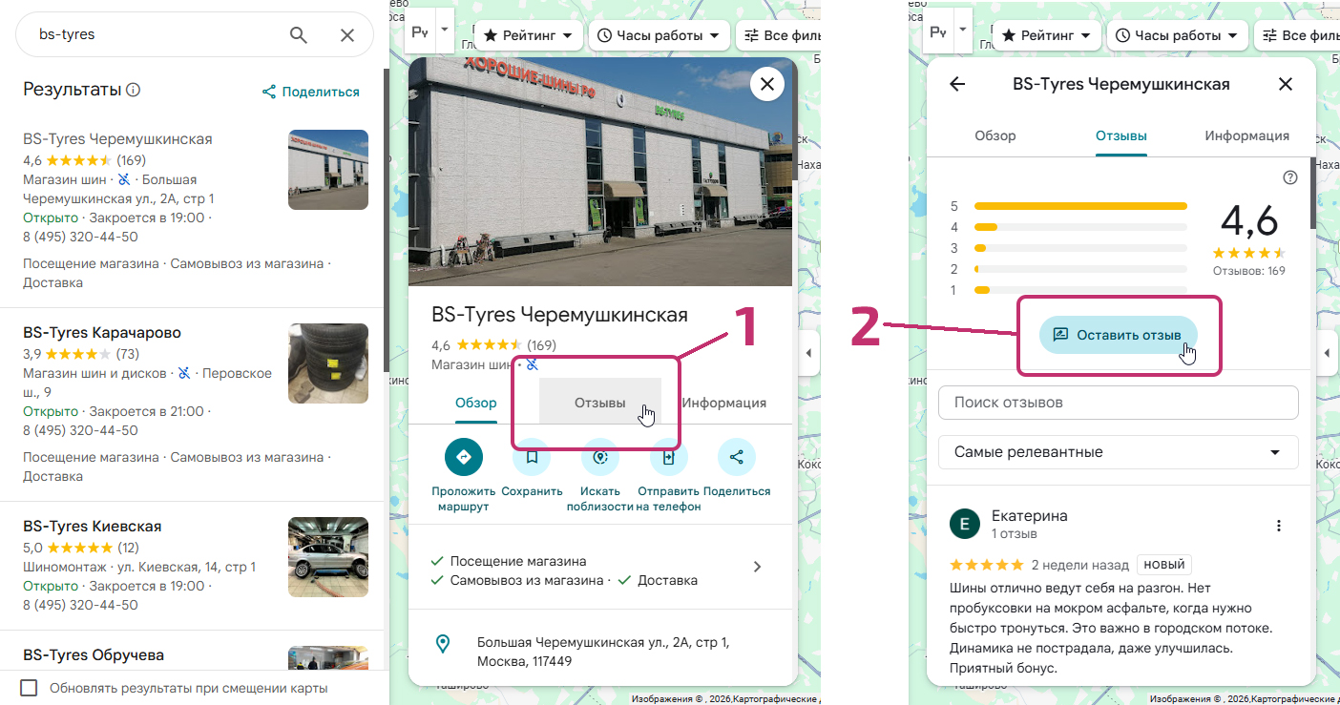Click the search magnifier icon
The height and width of the screenshot is (705, 1340).
[x=299, y=35]
